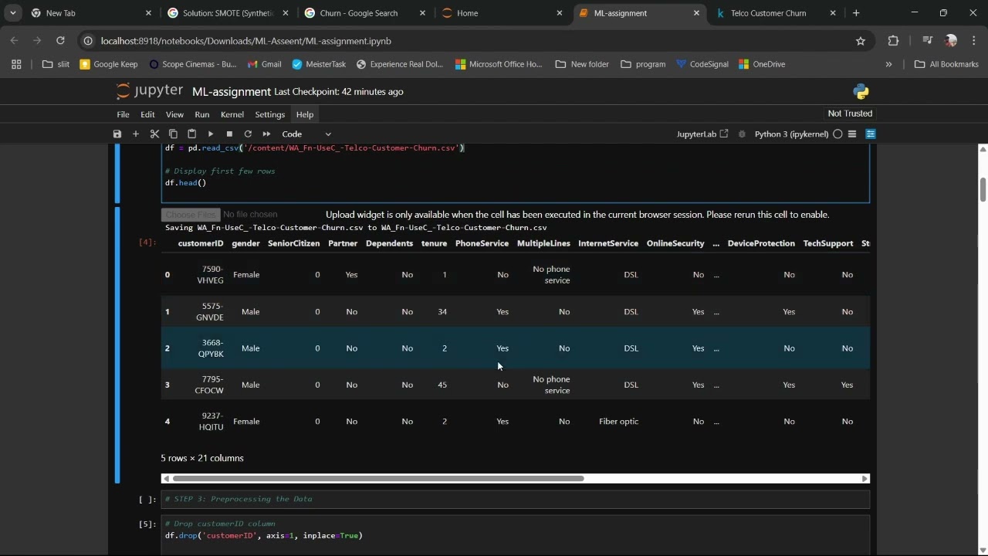Click the kernel status circle indicator
Image resolution: width=988 pixels, height=556 pixels.
[x=837, y=134]
